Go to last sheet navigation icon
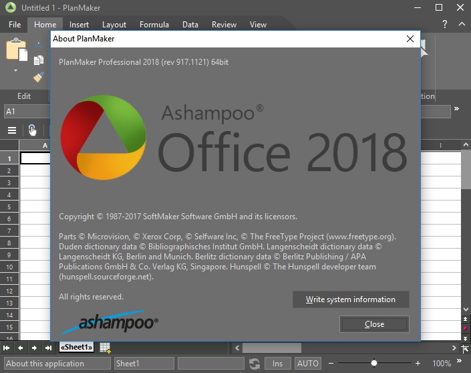Viewport: 471px width, 373px height. (48, 348)
